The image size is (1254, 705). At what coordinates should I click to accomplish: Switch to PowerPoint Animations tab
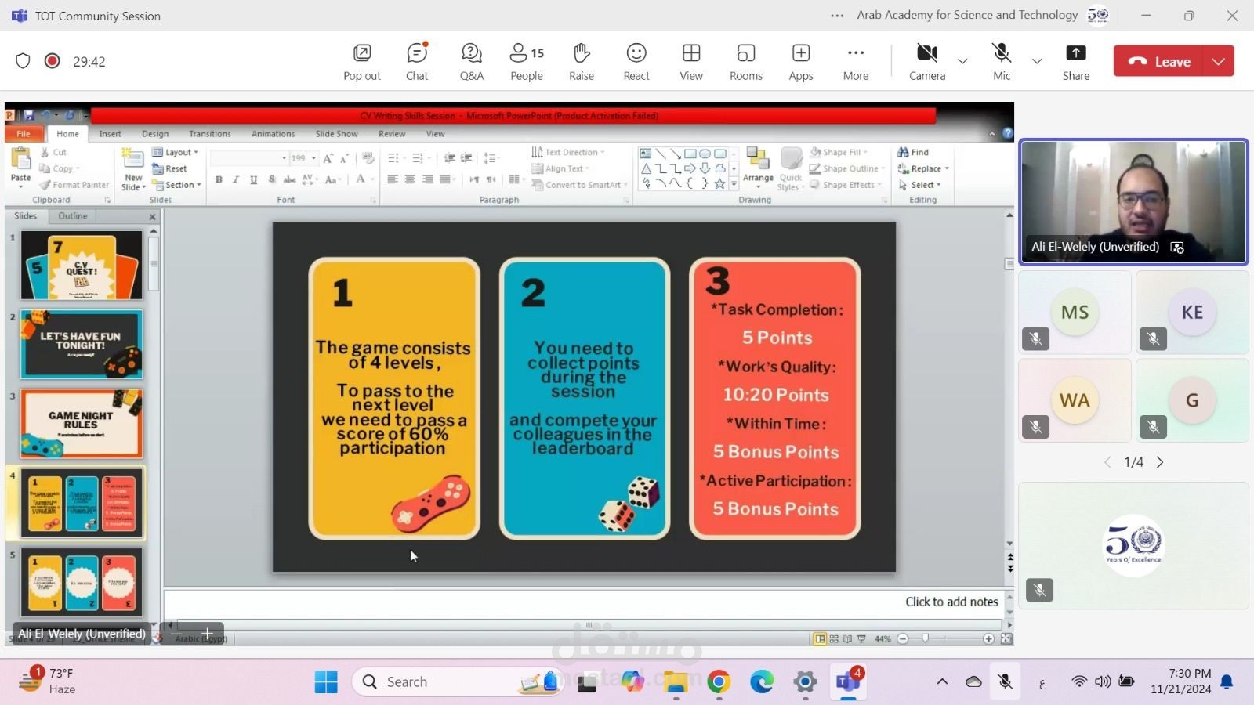click(274, 134)
